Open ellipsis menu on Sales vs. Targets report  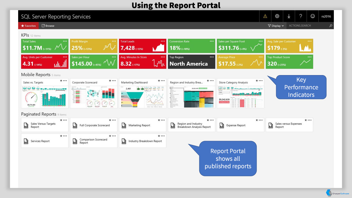(65, 81)
